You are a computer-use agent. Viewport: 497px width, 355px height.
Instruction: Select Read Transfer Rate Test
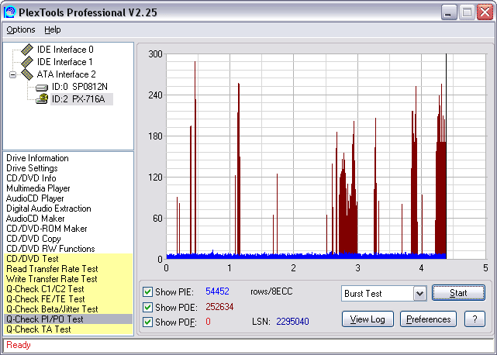(68, 269)
